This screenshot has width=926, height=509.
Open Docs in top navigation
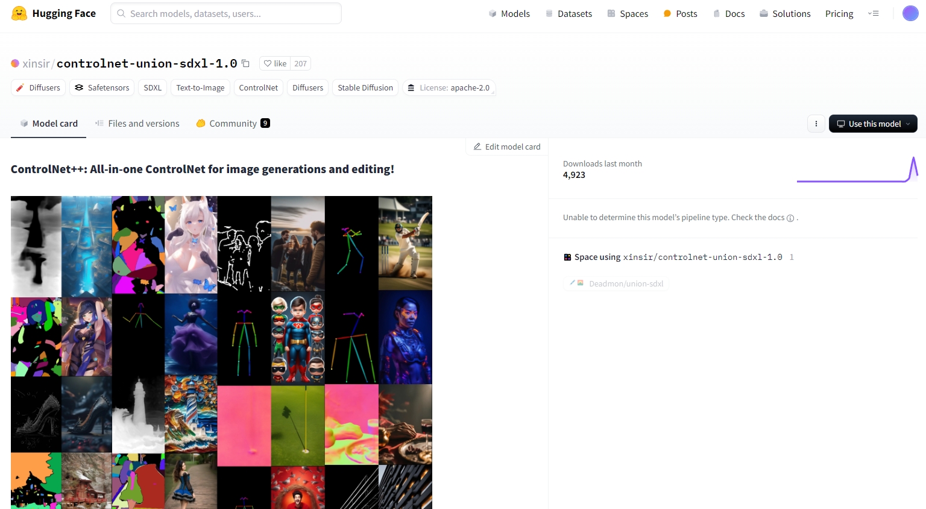[x=729, y=13]
